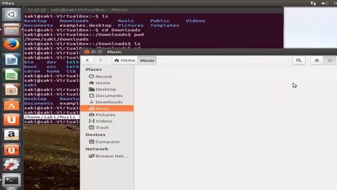Launch LibreOffice Calc from launcher
Viewport: 337px width, 190px height.
pyautogui.click(x=12, y=75)
